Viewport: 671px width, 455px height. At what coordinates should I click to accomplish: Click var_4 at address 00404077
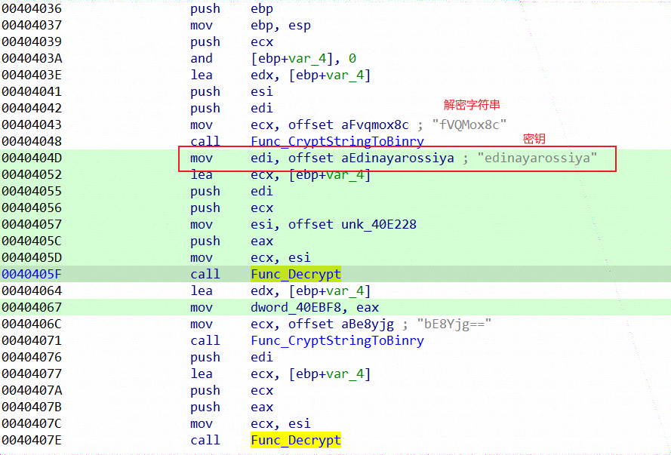coord(344,374)
